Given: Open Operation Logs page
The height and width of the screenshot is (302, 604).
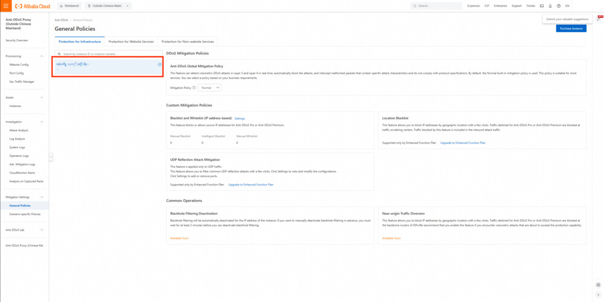Looking at the screenshot, I should pos(19,156).
